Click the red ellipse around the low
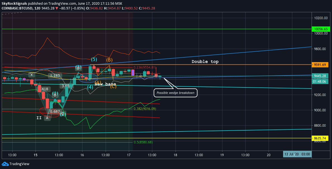This screenshot has width=332, height=169. [50, 112]
